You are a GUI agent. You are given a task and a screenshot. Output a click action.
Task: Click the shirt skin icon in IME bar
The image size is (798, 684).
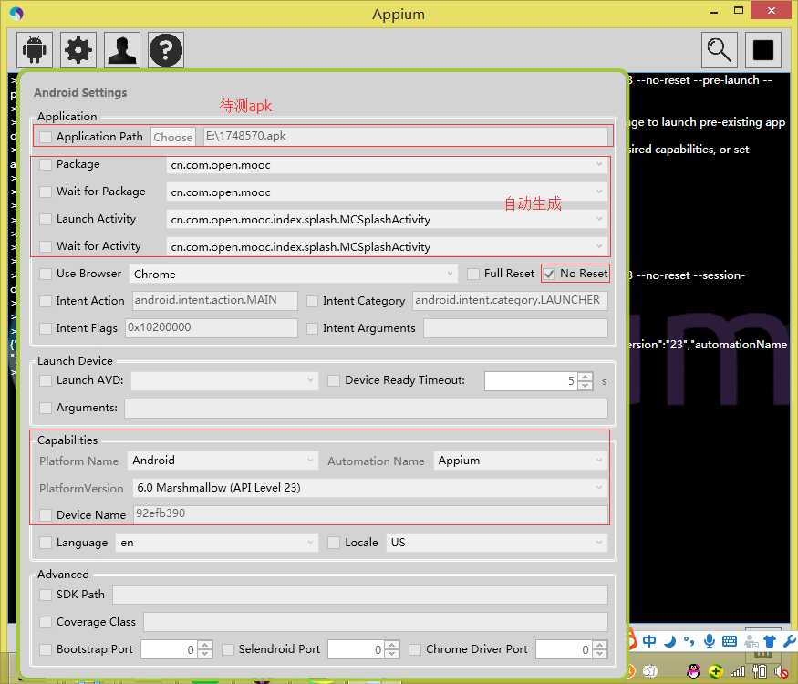point(770,641)
